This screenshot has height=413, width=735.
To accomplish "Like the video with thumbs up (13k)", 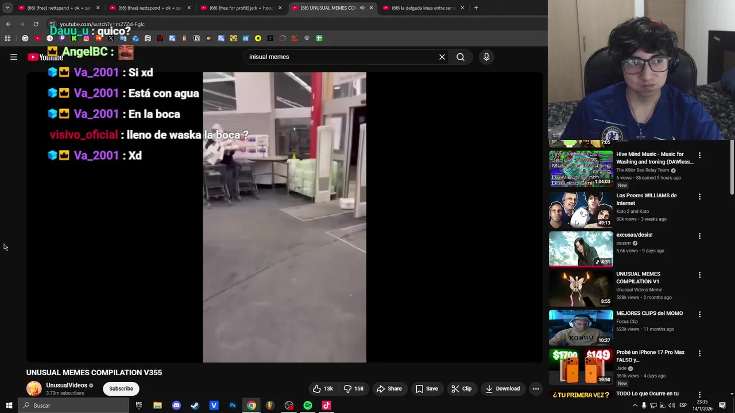I will (323, 388).
